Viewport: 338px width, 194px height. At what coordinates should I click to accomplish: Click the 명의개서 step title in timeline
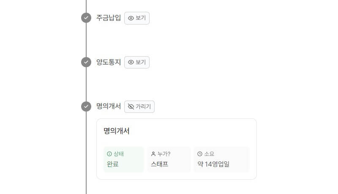[x=109, y=107]
